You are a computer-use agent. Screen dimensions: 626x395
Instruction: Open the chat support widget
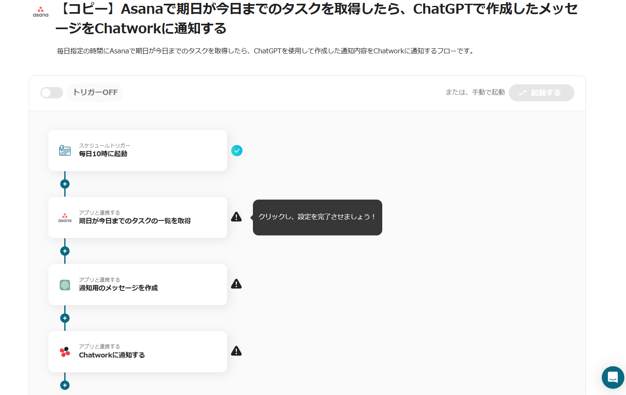coord(613,377)
